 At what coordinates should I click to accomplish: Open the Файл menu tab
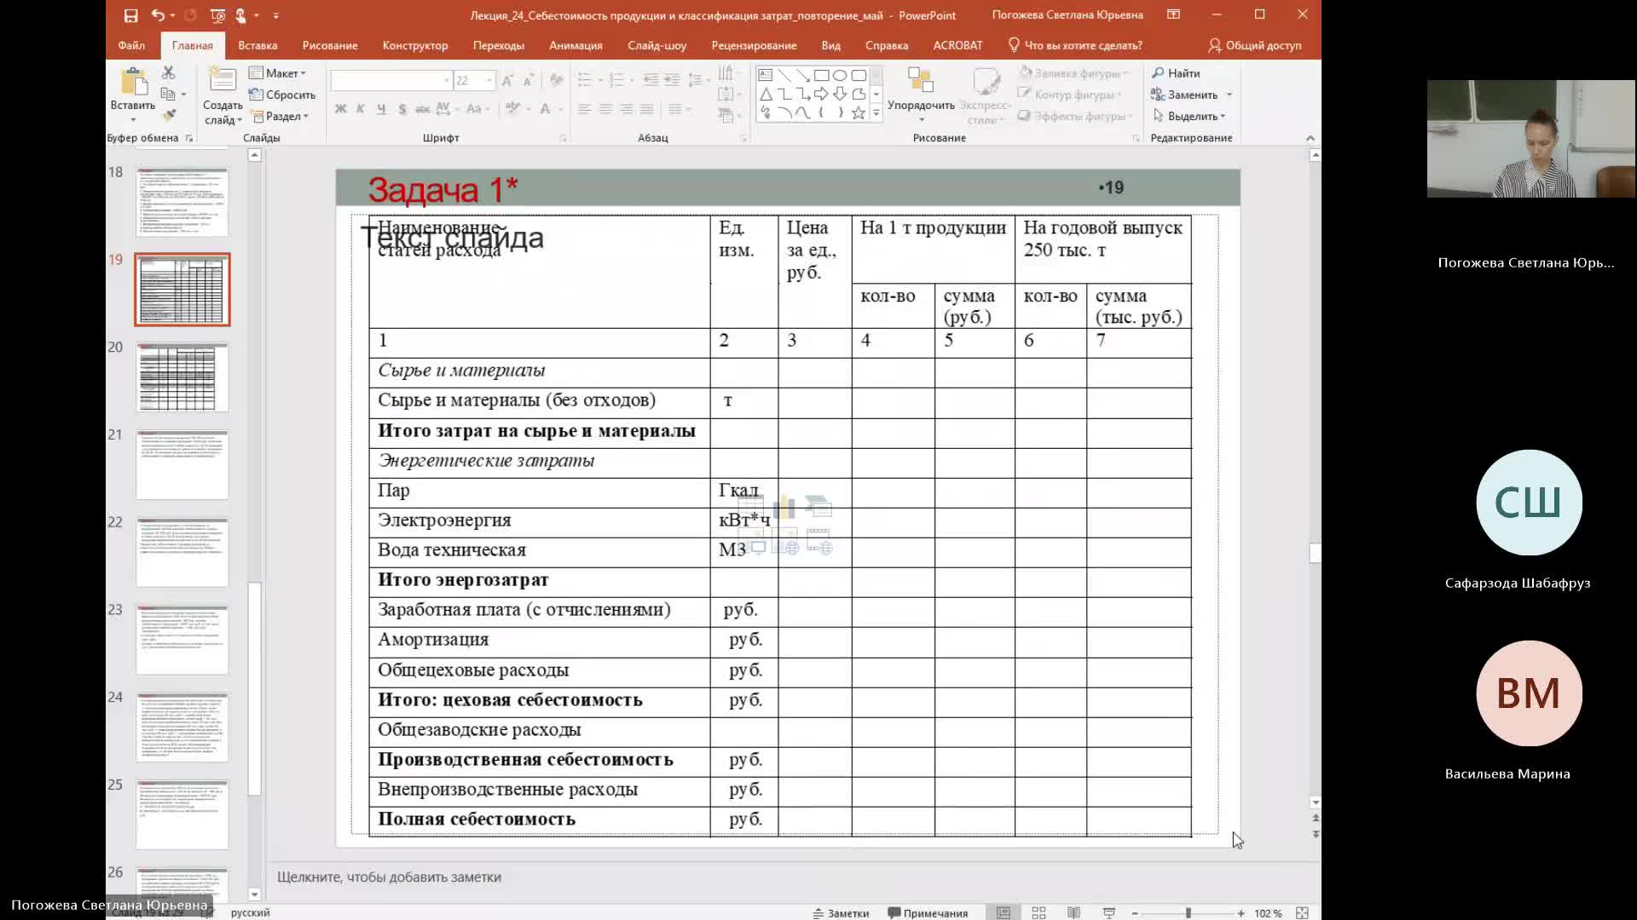[131, 45]
